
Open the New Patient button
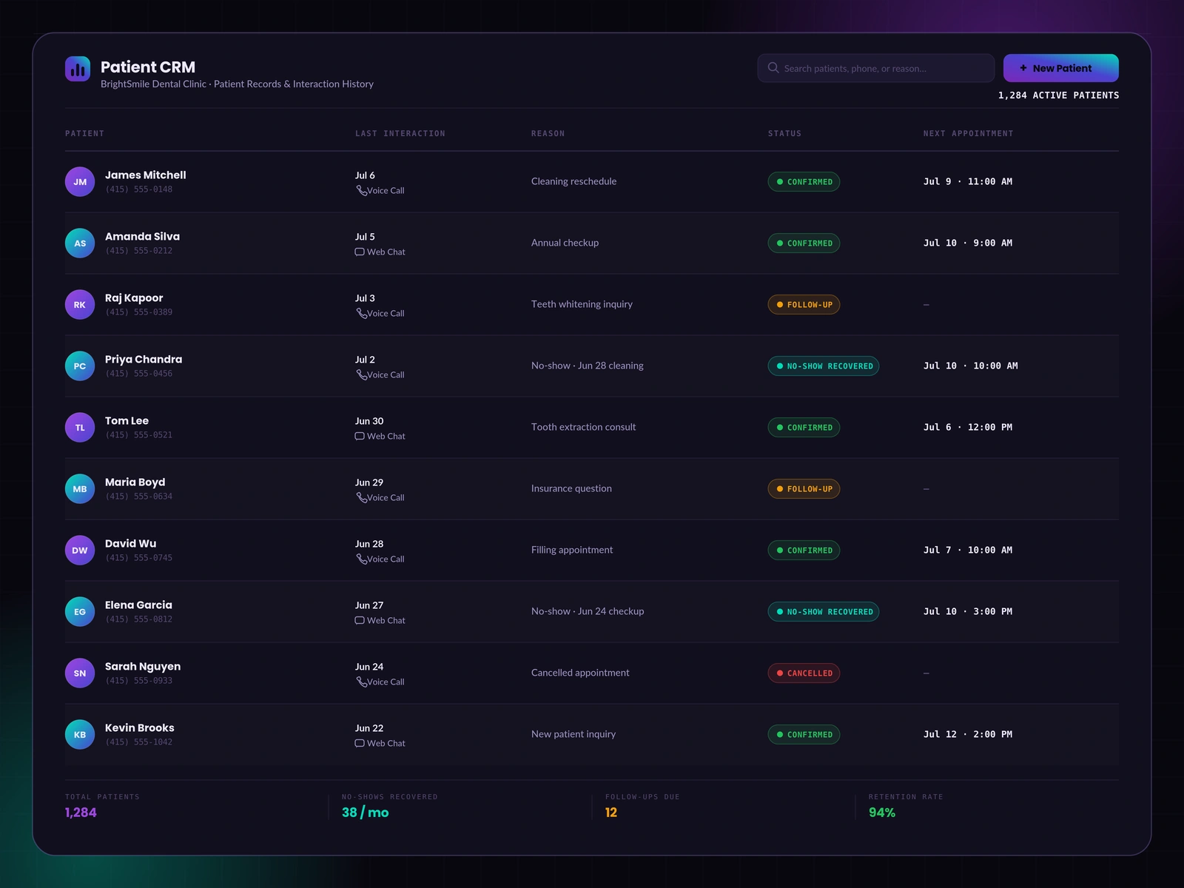click(1060, 68)
